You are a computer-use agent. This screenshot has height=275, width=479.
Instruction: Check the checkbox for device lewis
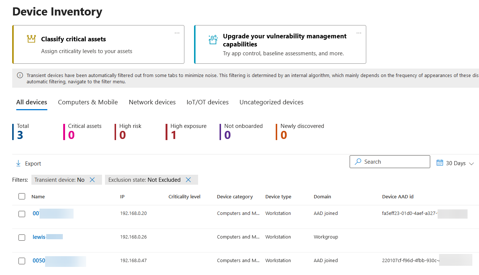21,237
